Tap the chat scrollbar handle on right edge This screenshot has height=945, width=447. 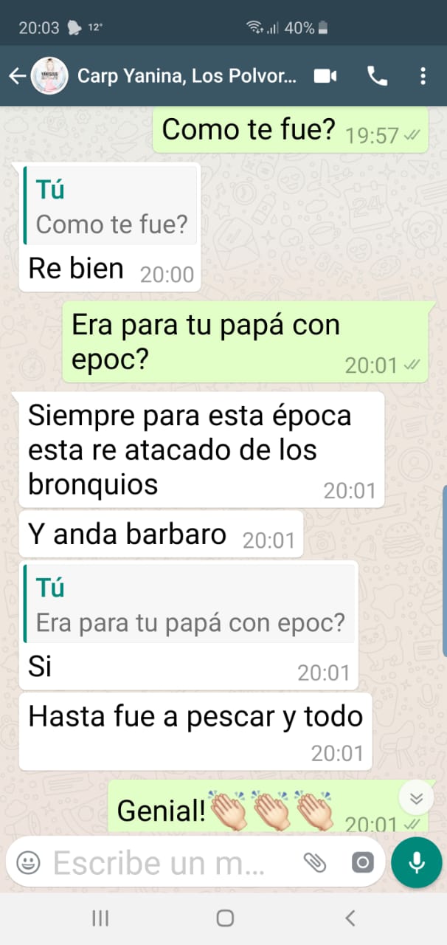tap(444, 570)
